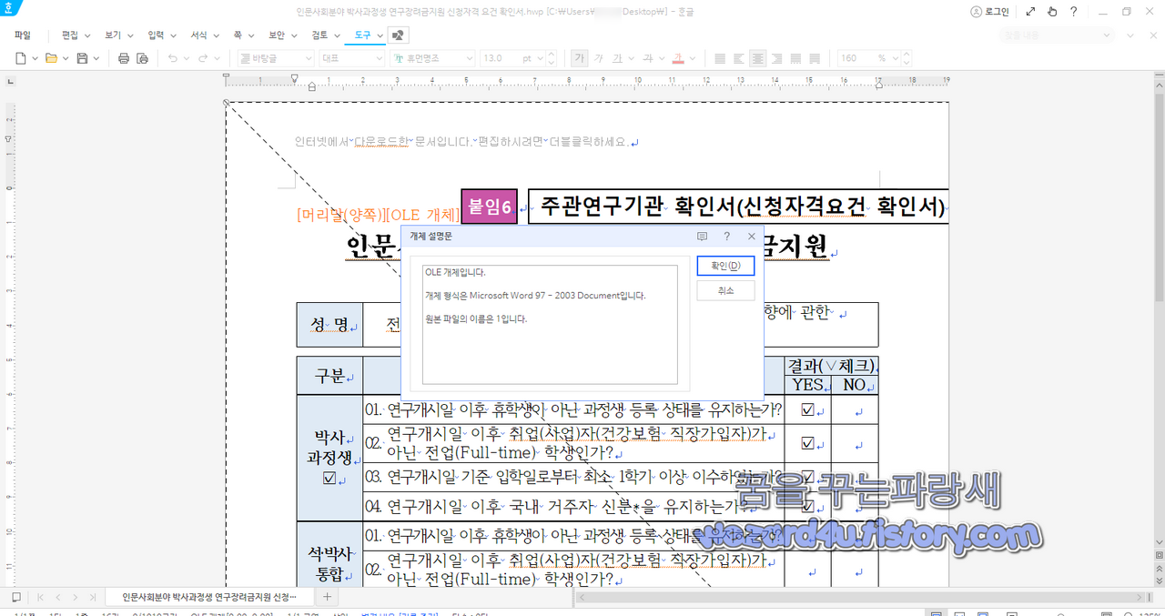Open the 서식 menu
Screen dimensions: 1165x616
coord(198,35)
